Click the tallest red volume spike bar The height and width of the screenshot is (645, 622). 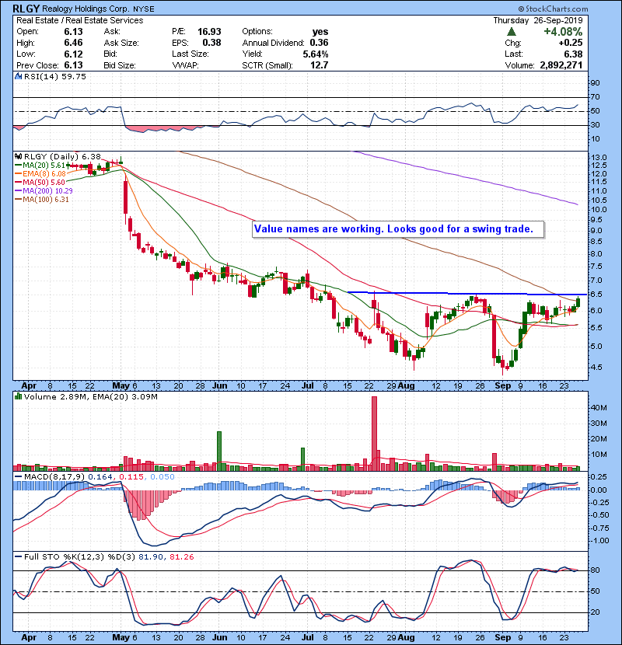point(374,433)
